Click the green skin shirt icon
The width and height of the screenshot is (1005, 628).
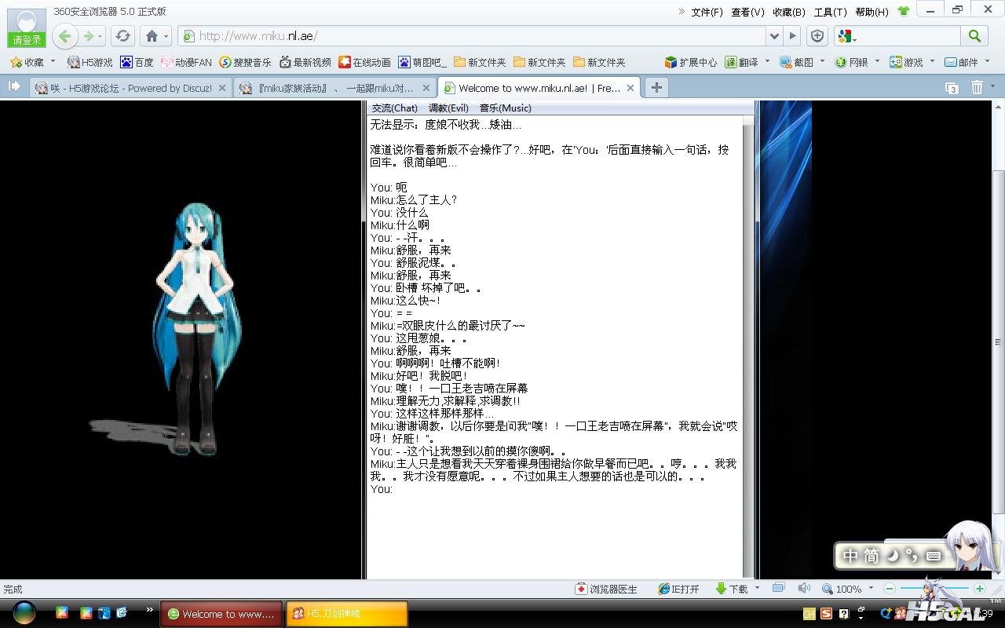click(x=903, y=11)
